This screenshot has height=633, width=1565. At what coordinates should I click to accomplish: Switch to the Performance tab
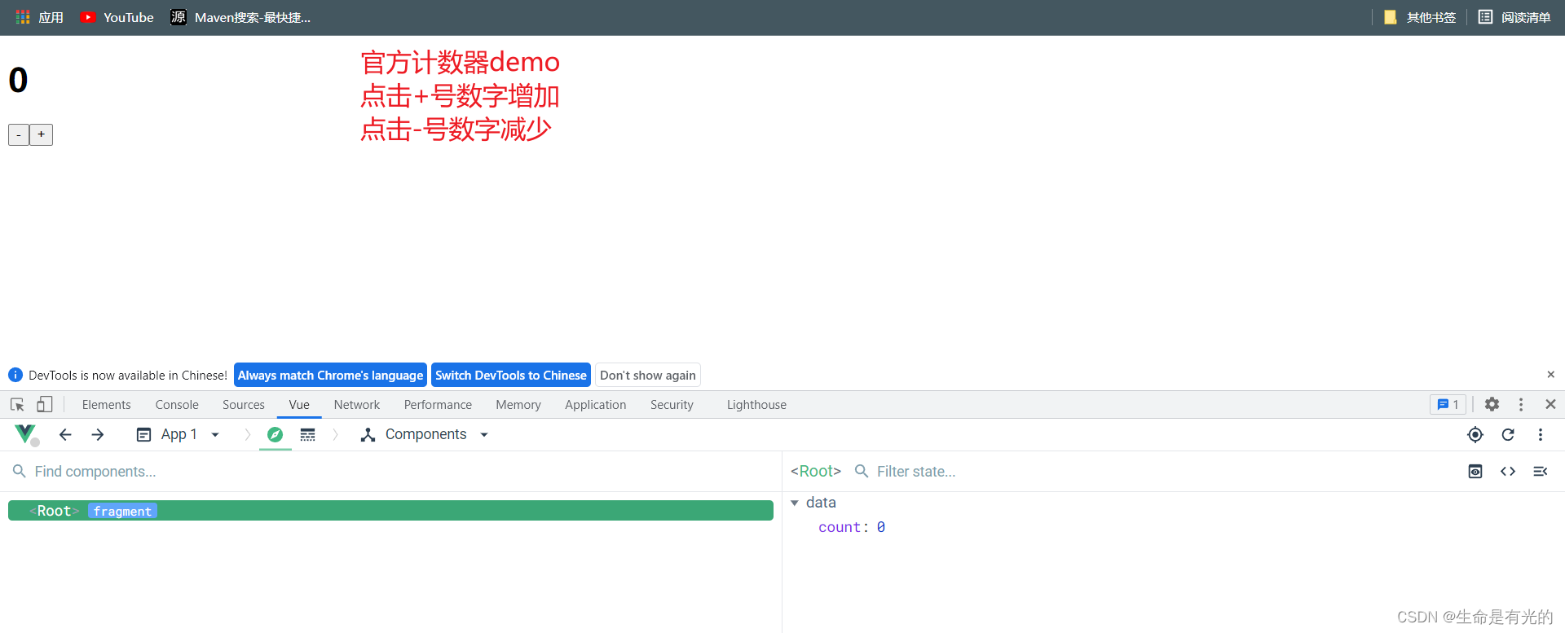(x=438, y=404)
